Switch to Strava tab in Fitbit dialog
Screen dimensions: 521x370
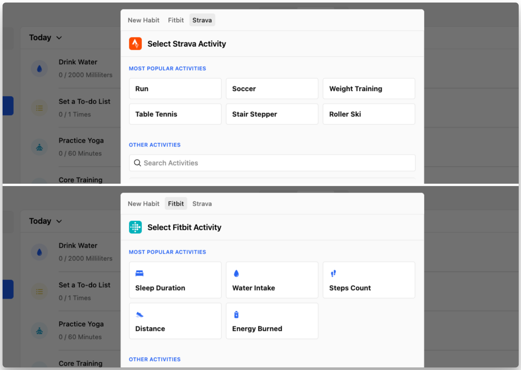coord(202,204)
